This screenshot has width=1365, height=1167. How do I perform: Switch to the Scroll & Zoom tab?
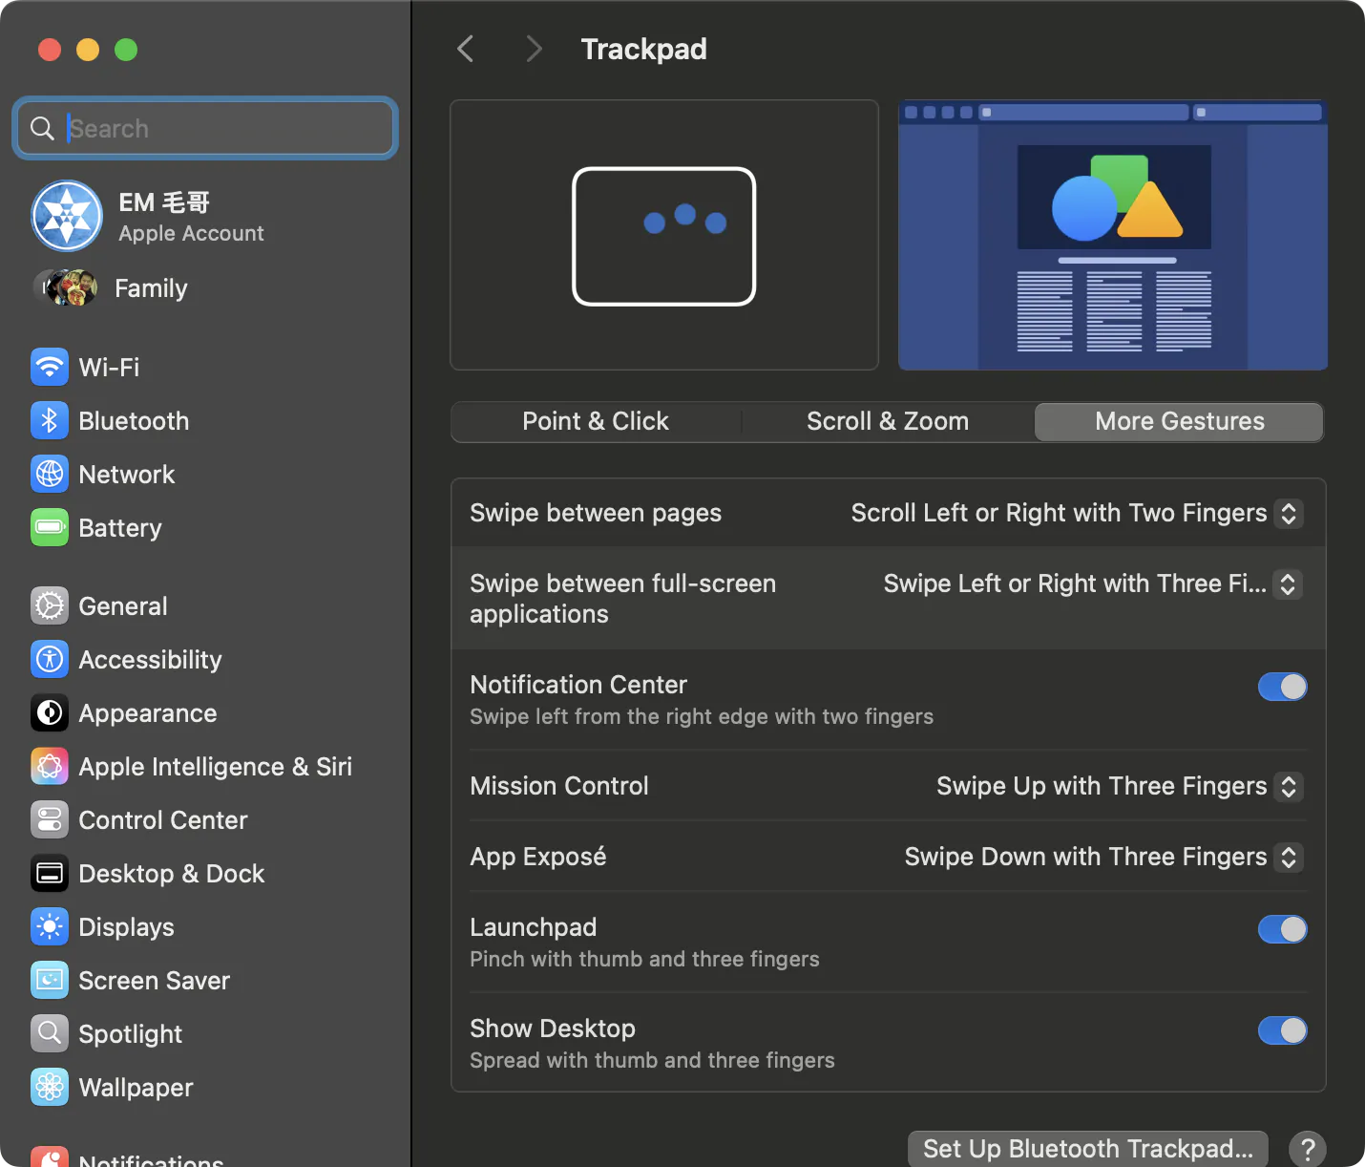(x=888, y=421)
